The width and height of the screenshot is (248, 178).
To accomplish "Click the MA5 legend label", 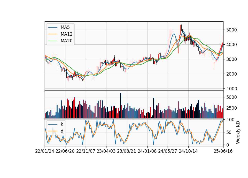I will (65, 27).
